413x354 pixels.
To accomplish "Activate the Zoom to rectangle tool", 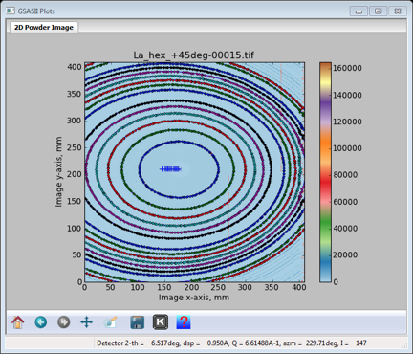I will [x=110, y=322].
